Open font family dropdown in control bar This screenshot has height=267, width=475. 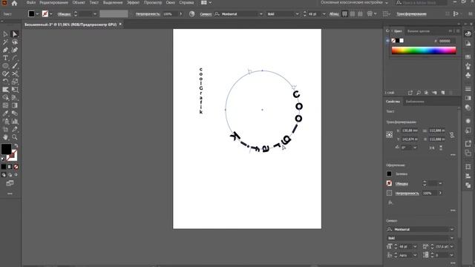pos(261,14)
